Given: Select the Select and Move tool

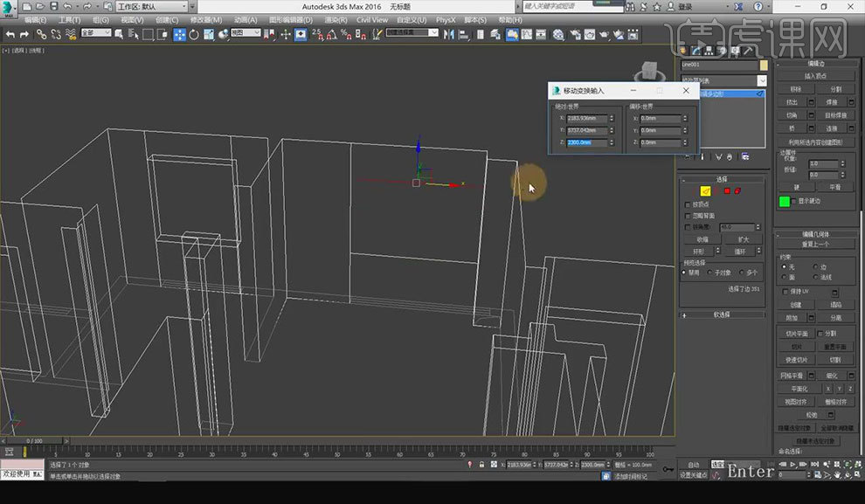Looking at the screenshot, I should (179, 34).
